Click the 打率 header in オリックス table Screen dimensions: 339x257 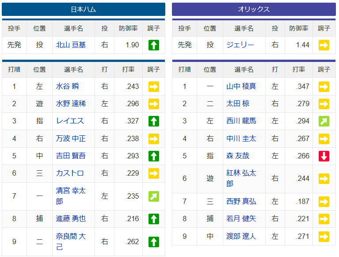[x=299, y=69]
